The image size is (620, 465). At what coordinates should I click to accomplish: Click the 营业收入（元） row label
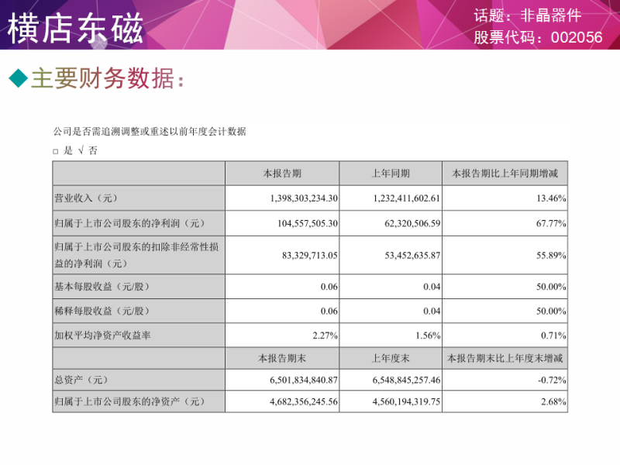pos(86,198)
